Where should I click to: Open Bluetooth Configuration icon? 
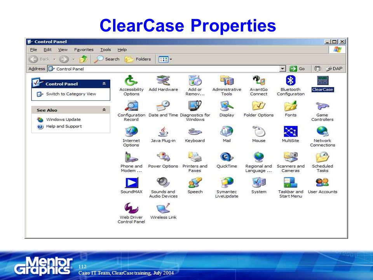(x=291, y=80)
